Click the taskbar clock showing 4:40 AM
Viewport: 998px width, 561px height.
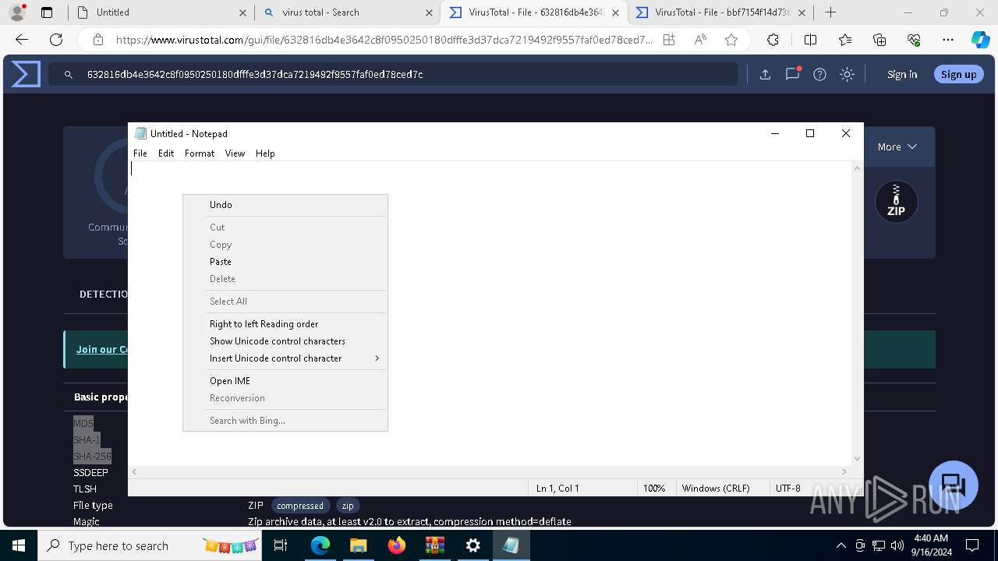coord(930,545)
